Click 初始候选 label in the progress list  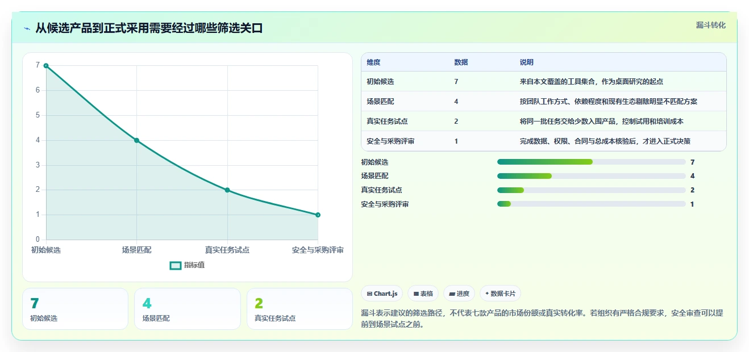(374, 162)
